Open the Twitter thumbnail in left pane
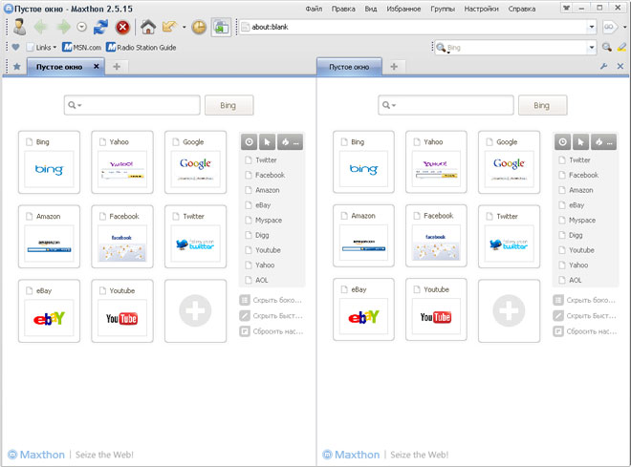Image resolution: width=631 pixels, height=467 pixels. point(196,236)
